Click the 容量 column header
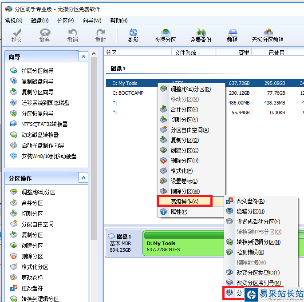This screenshot has width=304, height=302. 233,52
